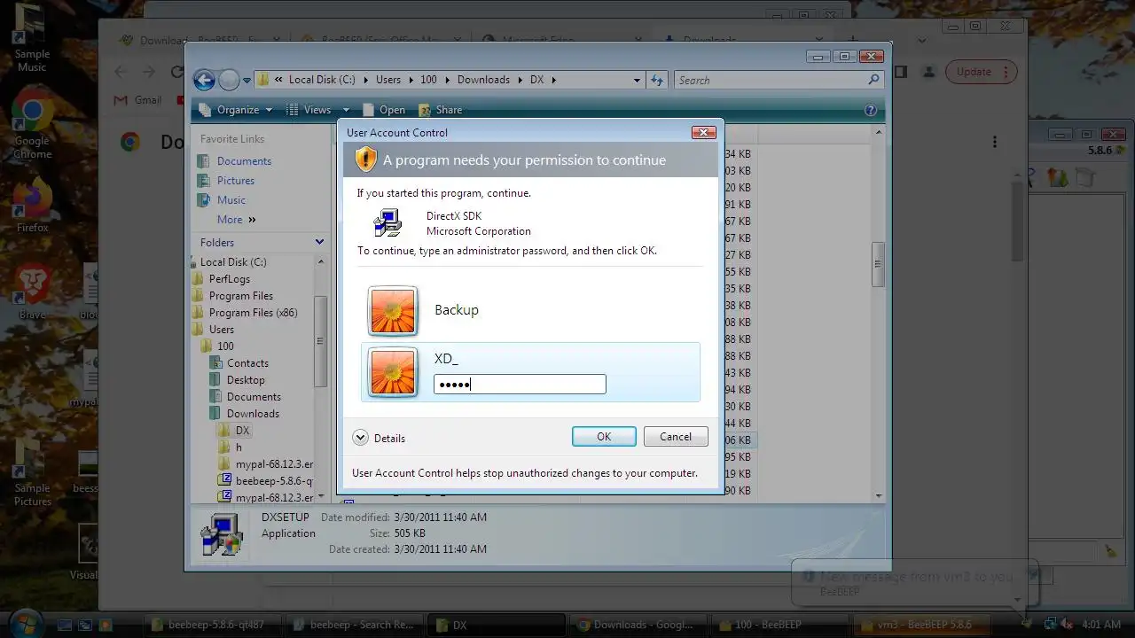Expand Details in User Account Control
This screenshot has width=1135, height=638.
(x=380, y=438)
